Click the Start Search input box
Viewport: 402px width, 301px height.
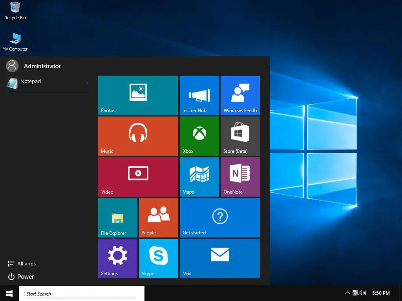click(82, 294)
